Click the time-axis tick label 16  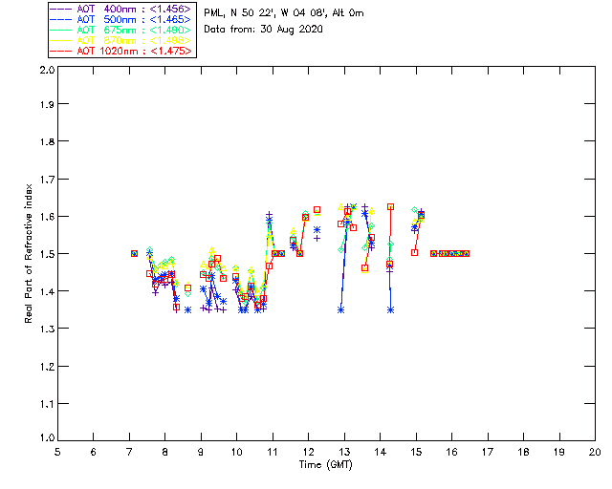(x=452, y=452)
